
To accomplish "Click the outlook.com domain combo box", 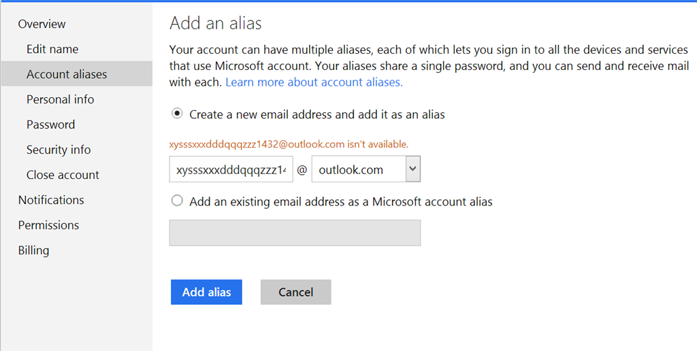I will (366, 169).
